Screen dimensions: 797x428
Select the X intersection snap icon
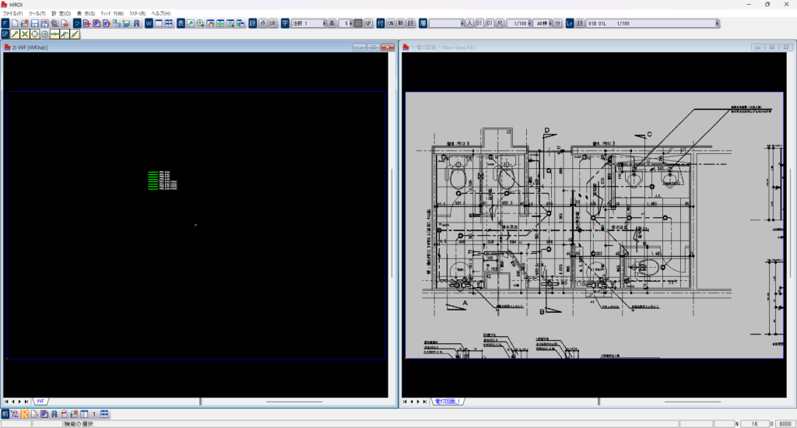tap(25, 34)
